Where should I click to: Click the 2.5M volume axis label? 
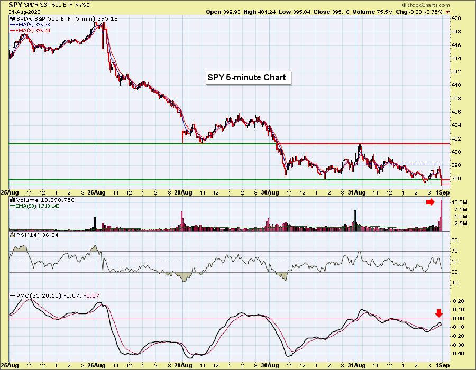pos(461,224)
